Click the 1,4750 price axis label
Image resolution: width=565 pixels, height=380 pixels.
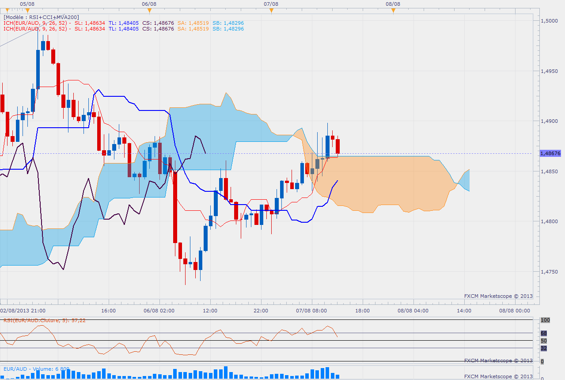(x=550, y=272)
